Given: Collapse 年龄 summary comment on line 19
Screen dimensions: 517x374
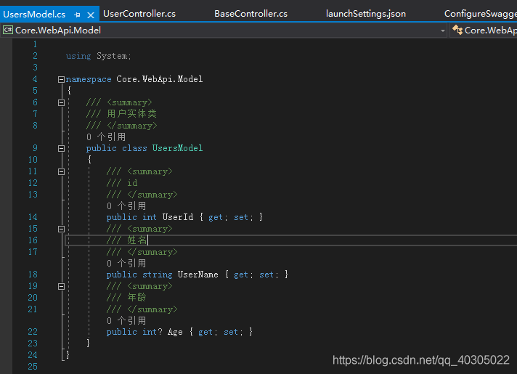Looking at the screenshot, I should pos(61,287).
